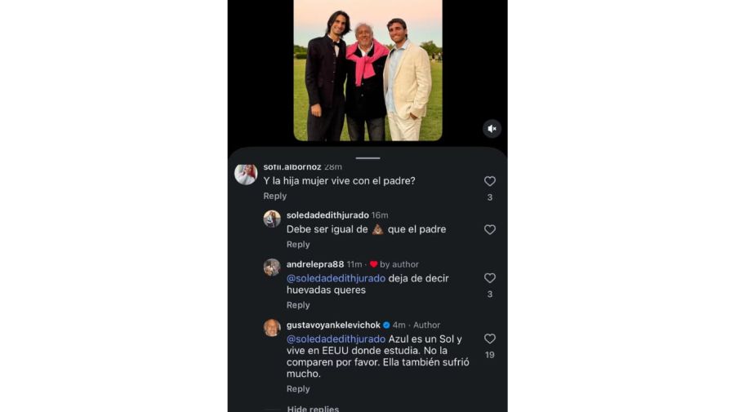Reply to sofii.albornoz's comment
This screenshot has width=735, height=412.
(274, 196)
